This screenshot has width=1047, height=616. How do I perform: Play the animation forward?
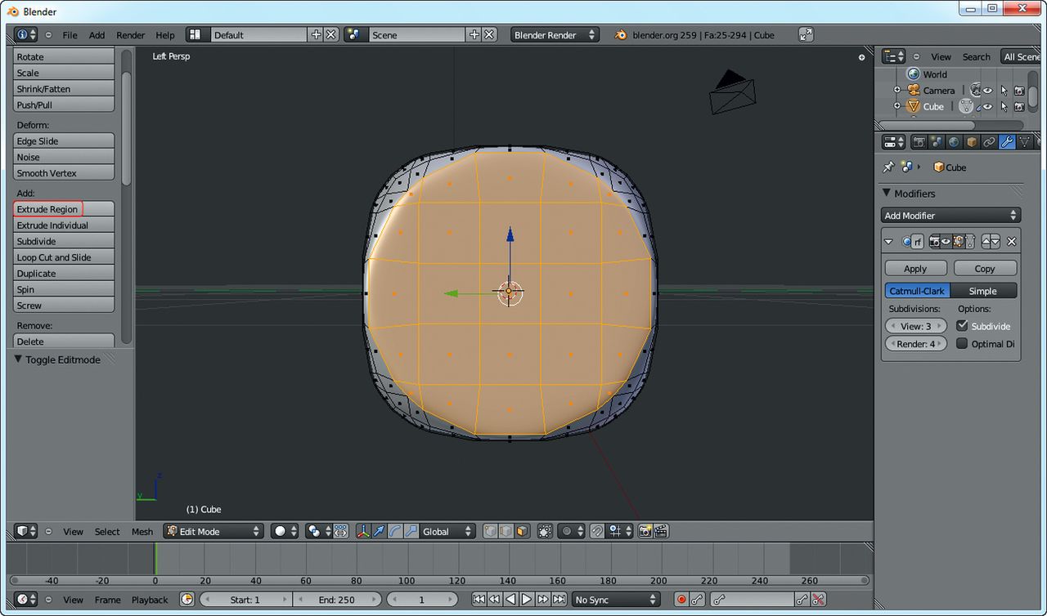pos(527,600)
